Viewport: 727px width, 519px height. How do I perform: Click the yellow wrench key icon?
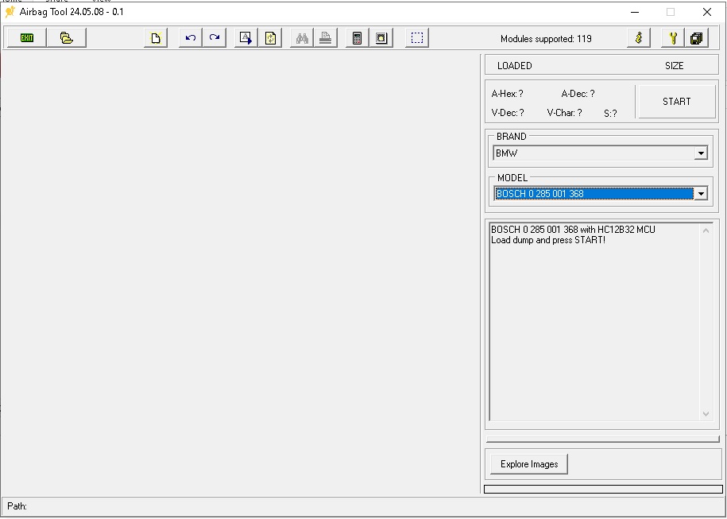tap(673, 38)
